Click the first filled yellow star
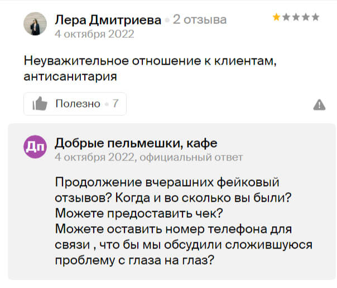The image size is (337, 288). 277,17
